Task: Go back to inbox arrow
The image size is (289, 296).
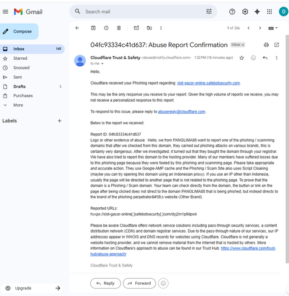Action: click(77, 28)
